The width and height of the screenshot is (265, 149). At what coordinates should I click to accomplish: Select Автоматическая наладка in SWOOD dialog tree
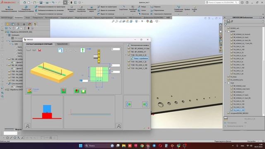point(138,45)
